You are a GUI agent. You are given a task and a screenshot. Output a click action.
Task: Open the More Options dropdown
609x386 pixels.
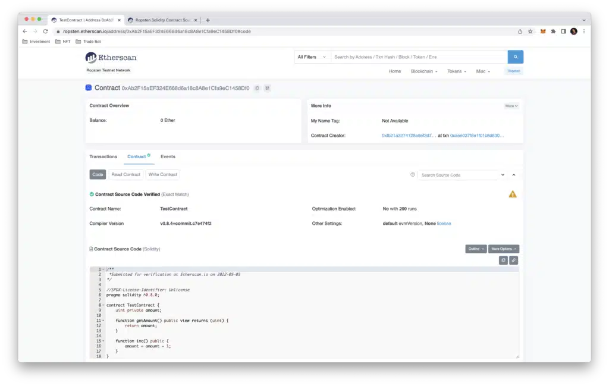coord(504,249)
